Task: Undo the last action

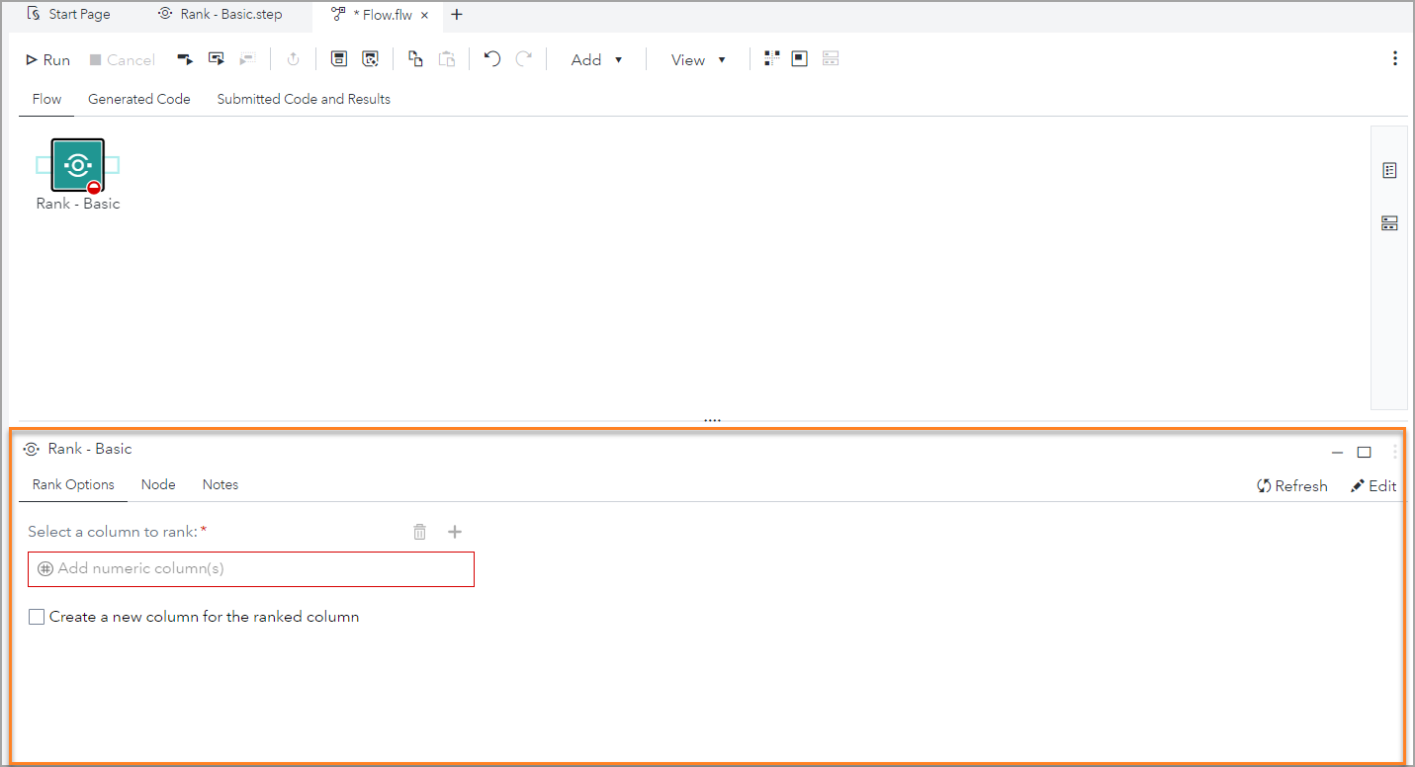Action: tap(491, 58)
